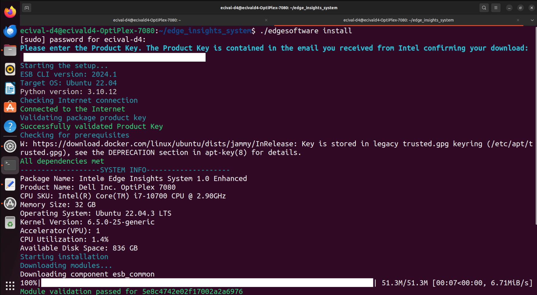Open Rhythmbox music player in dock

click(x=10, y=69)
